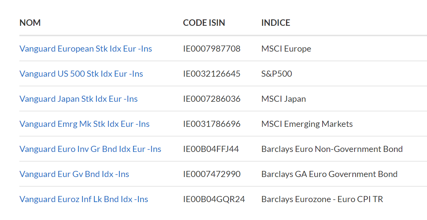
Task: Click the ISIN code IE0007286036
Action: pyautogui.click(x=212, y=99)
